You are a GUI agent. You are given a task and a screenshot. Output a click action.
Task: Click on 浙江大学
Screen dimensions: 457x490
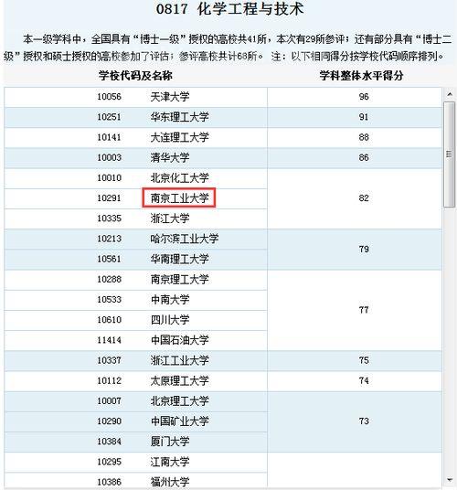(170, 218)
